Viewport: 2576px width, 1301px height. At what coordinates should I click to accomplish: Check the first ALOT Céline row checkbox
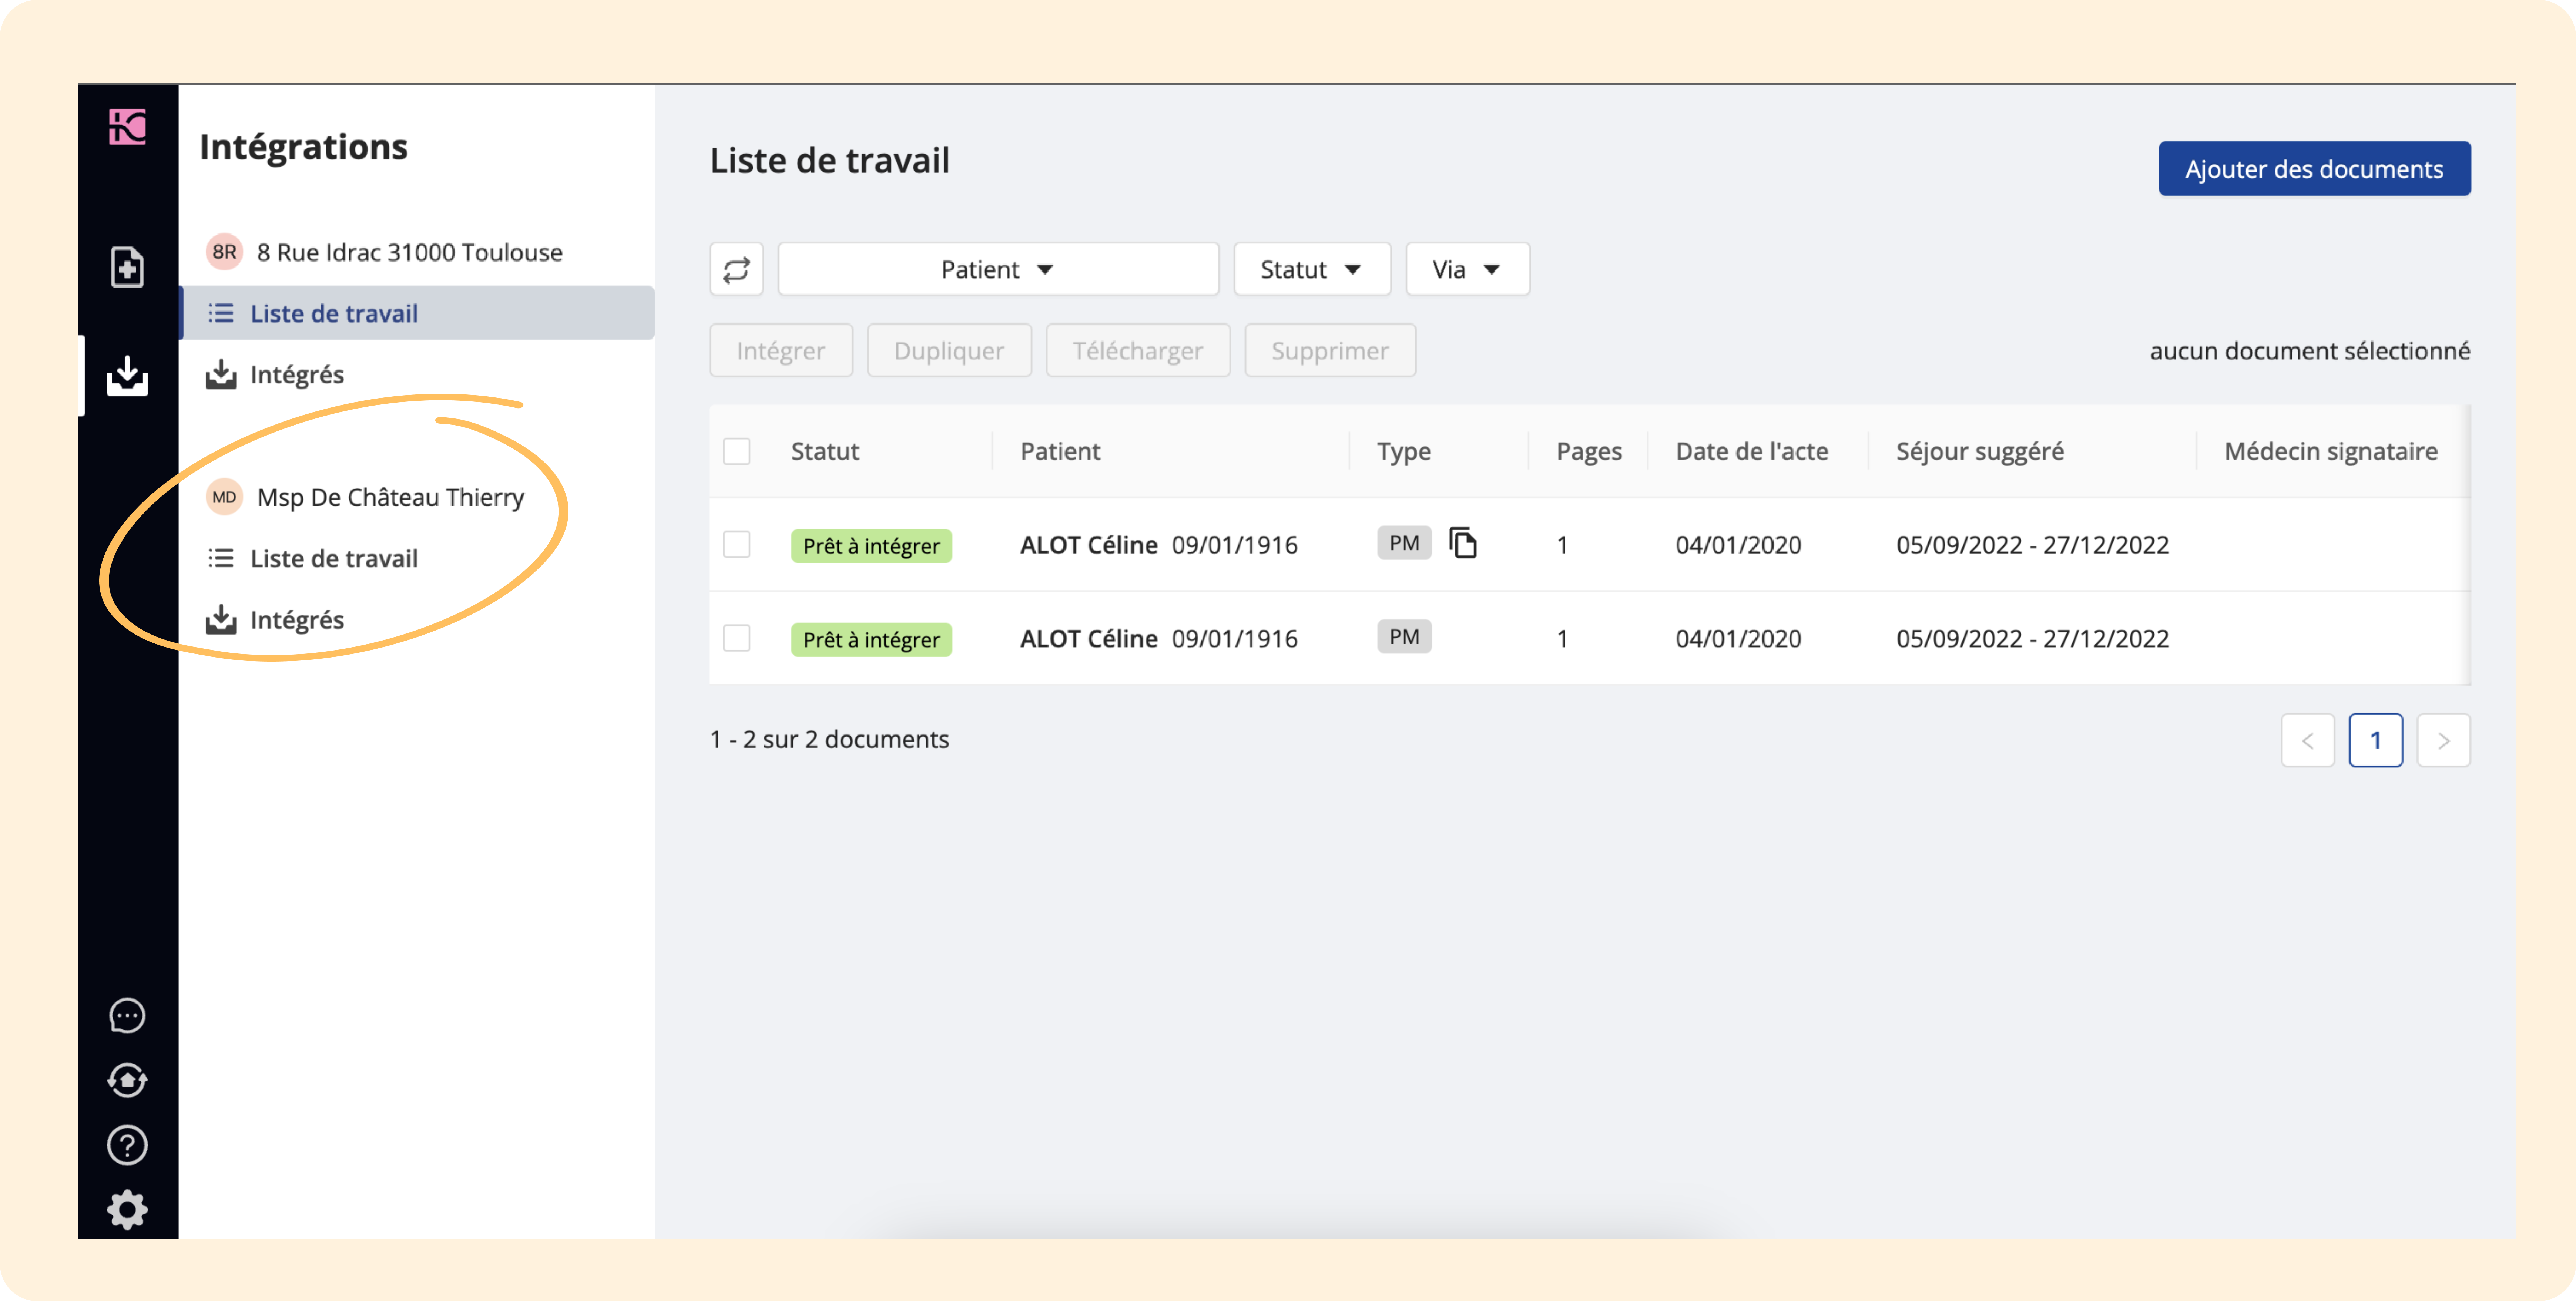737,545
